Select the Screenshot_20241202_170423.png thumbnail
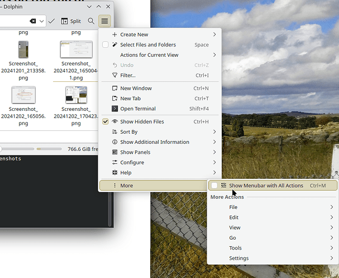 (x=76, y=95)
